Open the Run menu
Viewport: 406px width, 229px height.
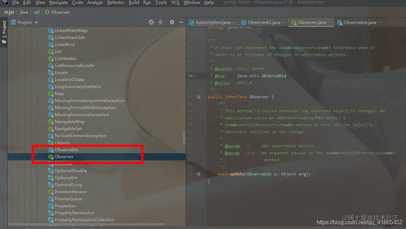pyautogui.click(x=147, y=2)
